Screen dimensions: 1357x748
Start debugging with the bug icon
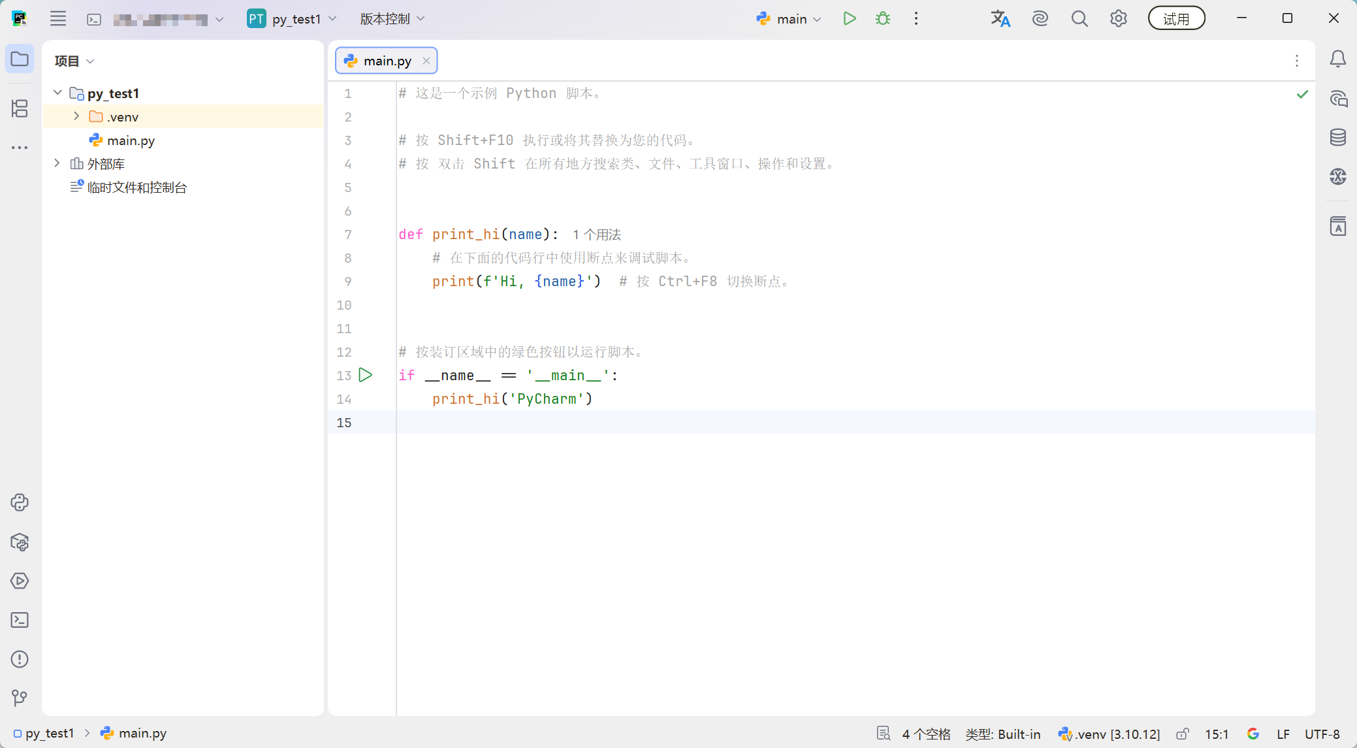883,19
